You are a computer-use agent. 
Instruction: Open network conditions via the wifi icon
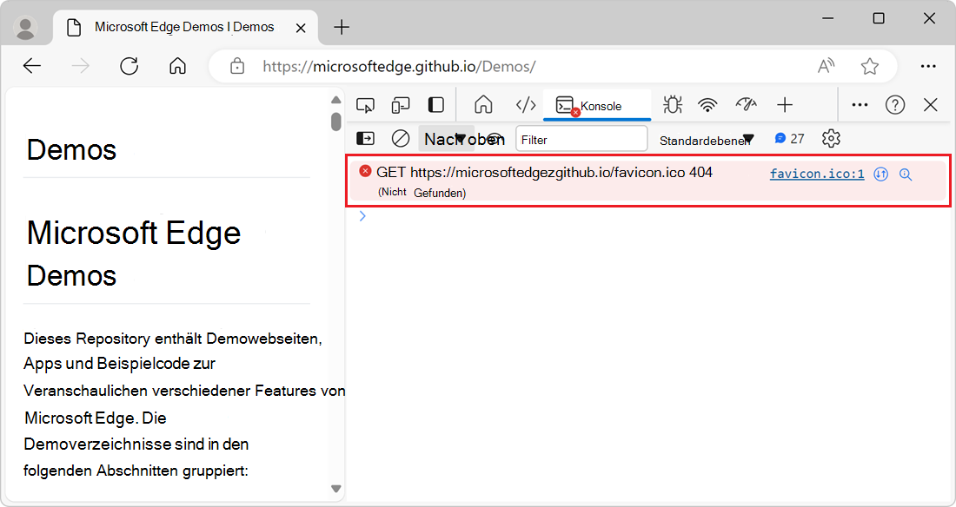707,104
